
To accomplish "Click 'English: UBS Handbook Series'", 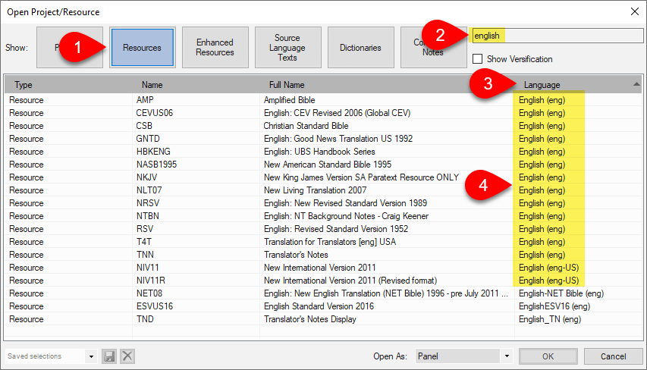I will [319, 152].
